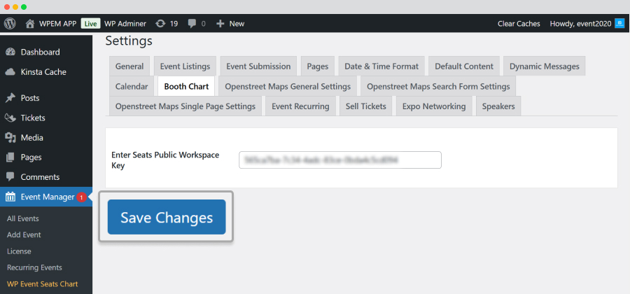Click New in the admin bar
Screen dimensions: 630x294
(237, 24)
